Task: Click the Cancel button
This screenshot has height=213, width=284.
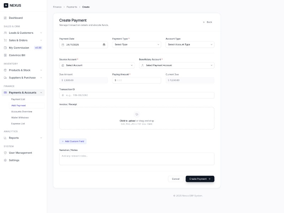Action: coord(176,179)
